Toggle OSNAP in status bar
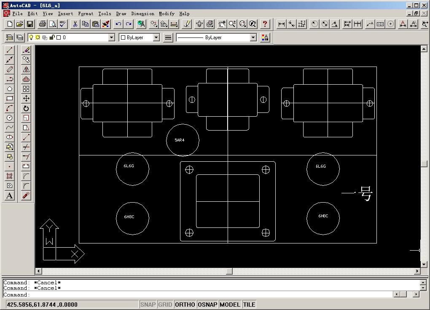This screenshot has height=310, width=430. [x=207, y=305]
